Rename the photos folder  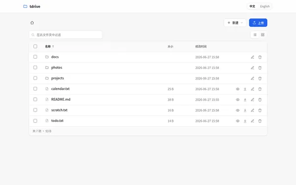[x=253, y=68]
